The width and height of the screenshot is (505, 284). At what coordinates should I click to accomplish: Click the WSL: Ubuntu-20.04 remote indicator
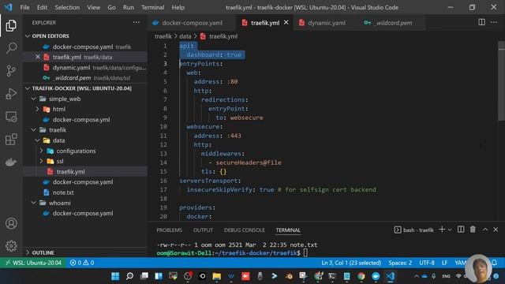point(33,263)
